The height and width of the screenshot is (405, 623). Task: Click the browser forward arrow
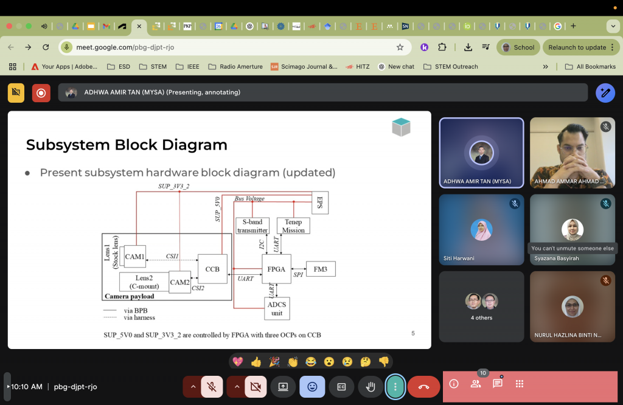(28, 47)
